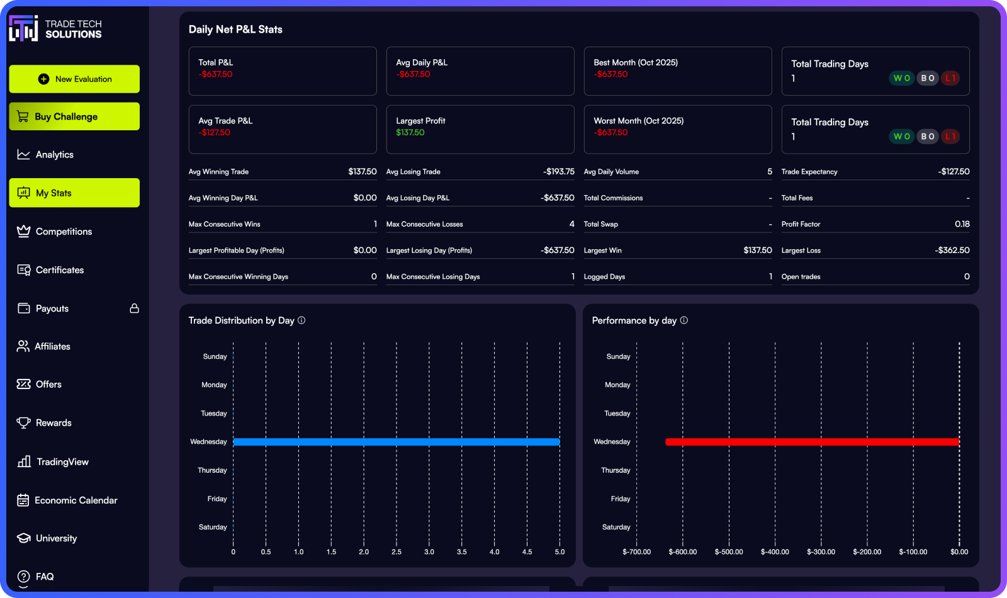1007x598 pixels.
Task: Click the Economic Calendar icon
Action: point(23,500)
